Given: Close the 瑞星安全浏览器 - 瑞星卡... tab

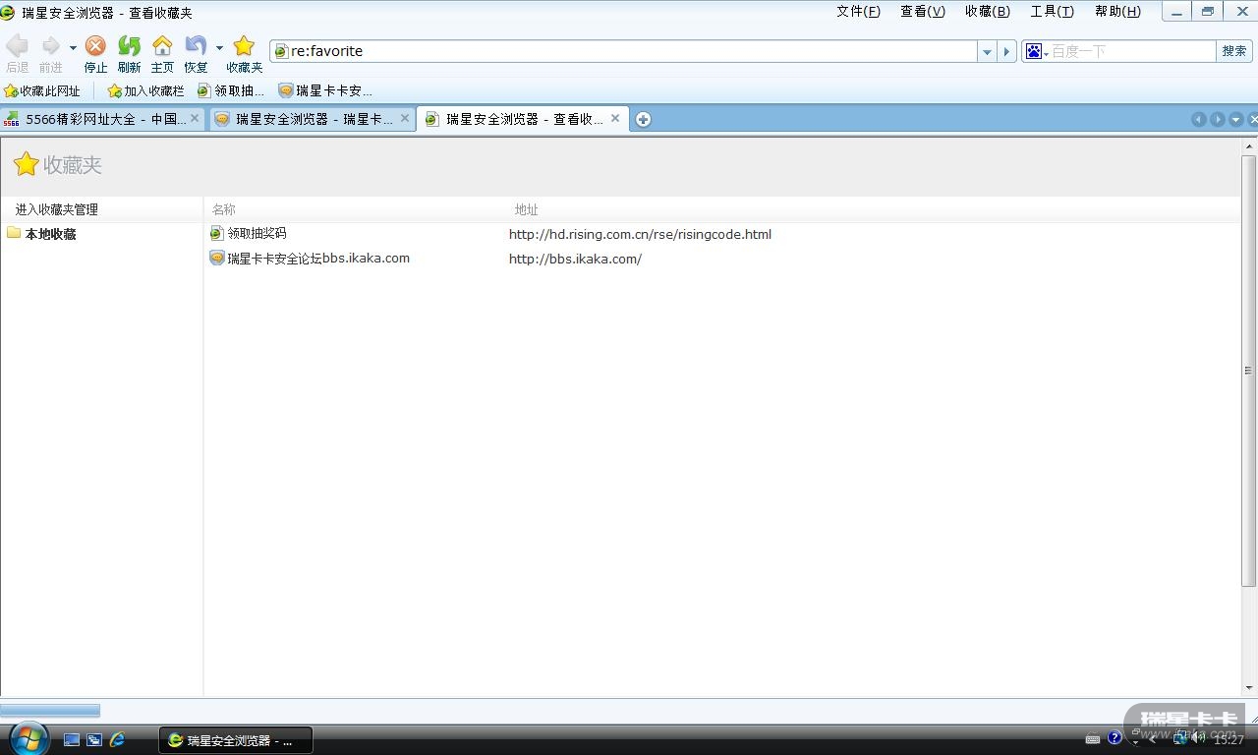Looking at the screenshot, I should point(405,118).
